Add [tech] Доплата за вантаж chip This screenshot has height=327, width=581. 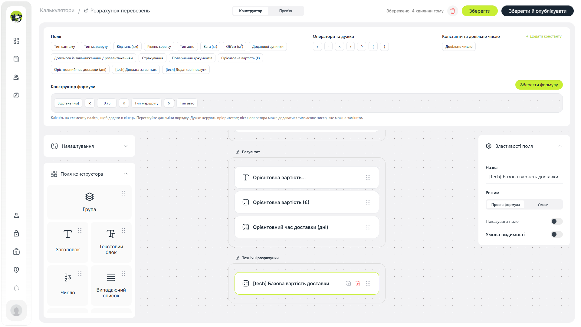click(136, 70)
